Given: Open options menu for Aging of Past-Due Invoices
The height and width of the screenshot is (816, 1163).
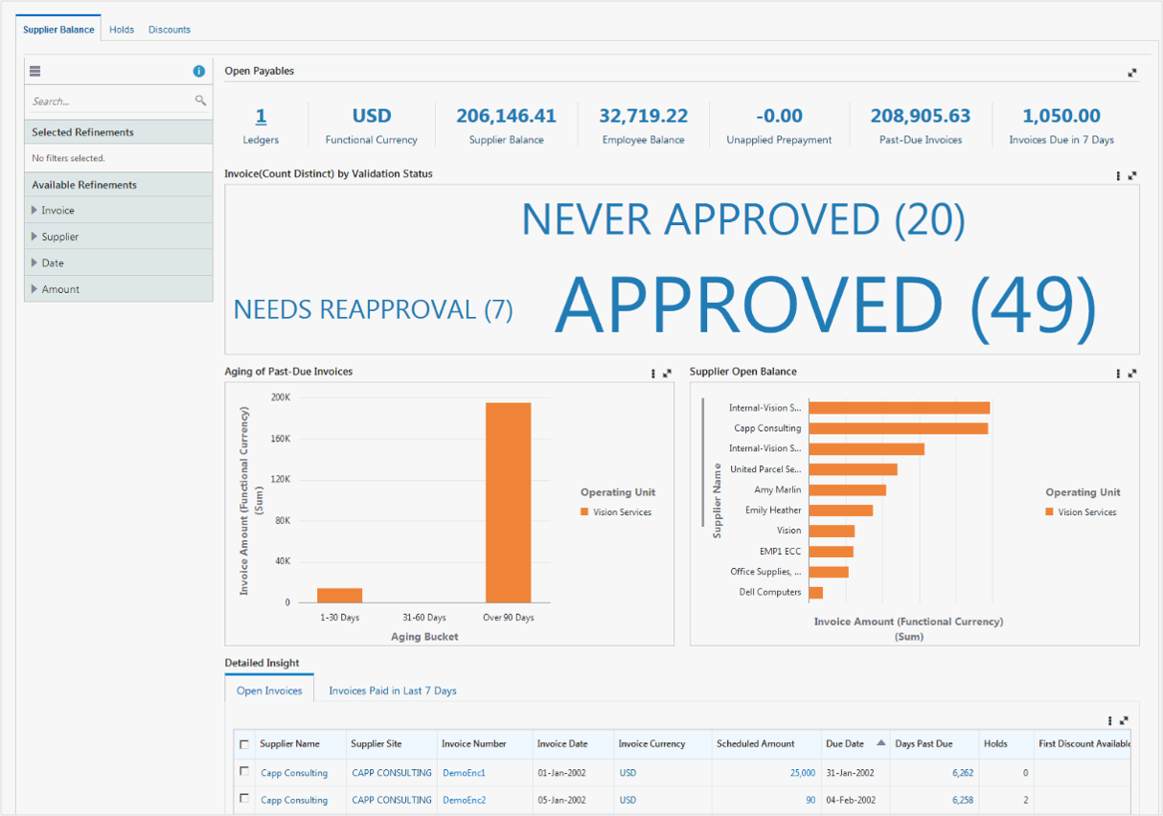Looking at the screenshot, I should point(653,374).
